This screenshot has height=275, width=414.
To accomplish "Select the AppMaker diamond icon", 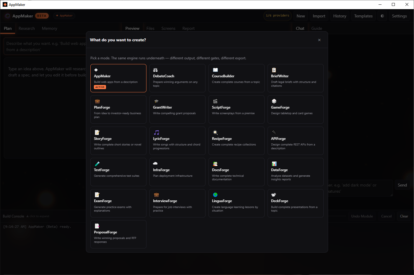I will [x=96, y=70].
